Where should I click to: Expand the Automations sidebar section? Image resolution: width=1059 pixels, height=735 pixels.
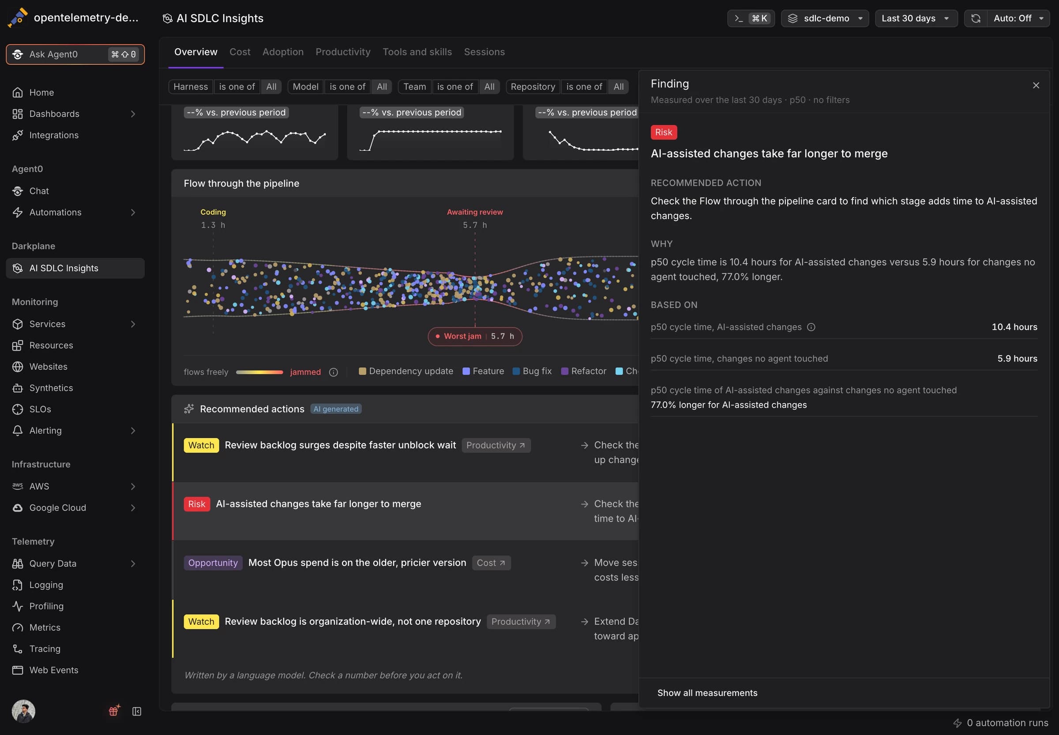[133, 213]
